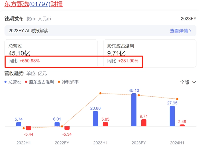Select the 2022FY x-axis label
The width and height of the screenshot is (199, 147).
[62, 143]
